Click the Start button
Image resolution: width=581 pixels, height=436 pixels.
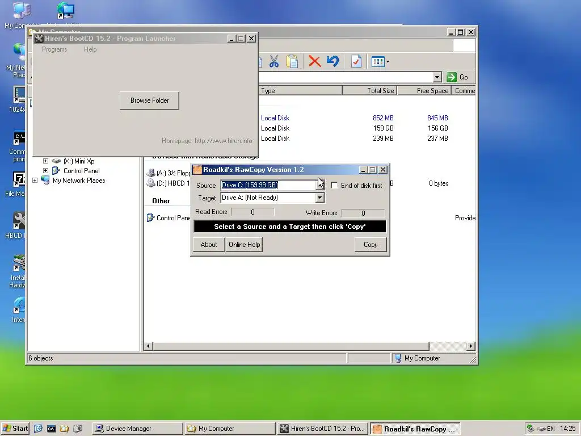15,429
